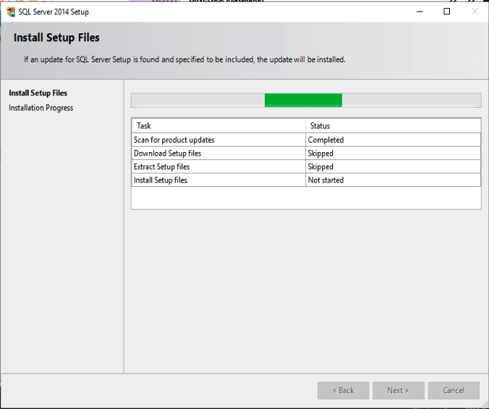The width and height of the screenshot is (489, 409).
Task: Select the Download Setup files row
Action: pyautogui.click(x=168, y=153)
